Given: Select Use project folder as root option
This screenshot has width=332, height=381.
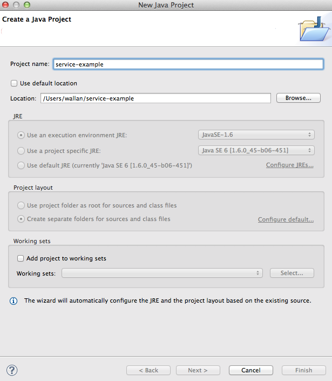Looking at the screenshot, I should tap(22, 206).
